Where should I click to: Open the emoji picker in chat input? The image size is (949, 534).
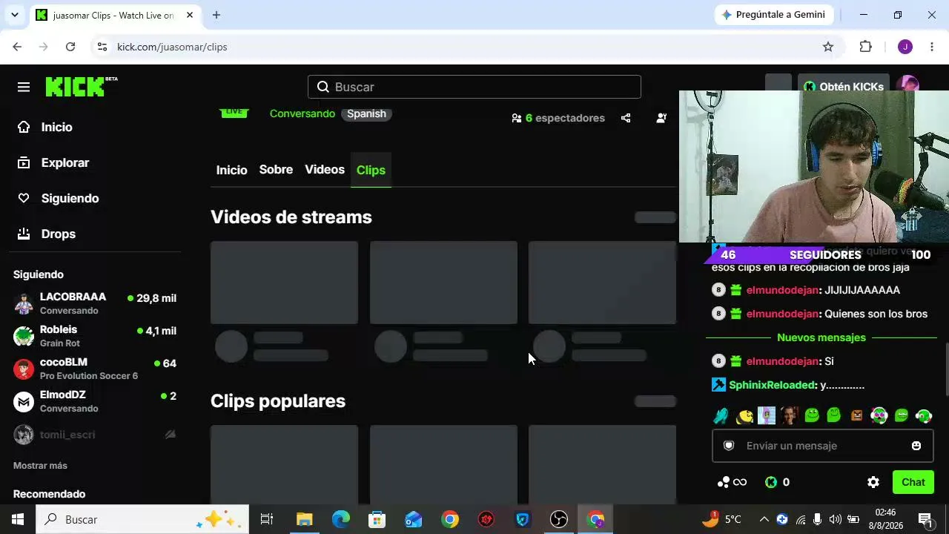(x=916, y=446)
